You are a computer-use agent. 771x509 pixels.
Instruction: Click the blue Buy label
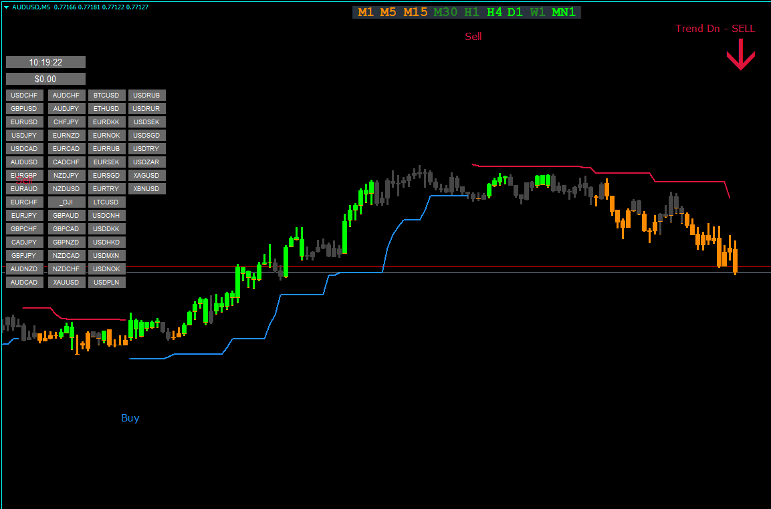pyautogui.click(x=130, y=418)
